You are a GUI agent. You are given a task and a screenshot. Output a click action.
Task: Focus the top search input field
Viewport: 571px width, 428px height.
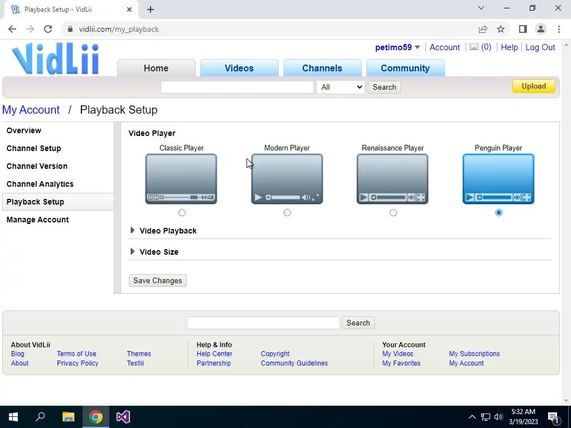point(237,87)
